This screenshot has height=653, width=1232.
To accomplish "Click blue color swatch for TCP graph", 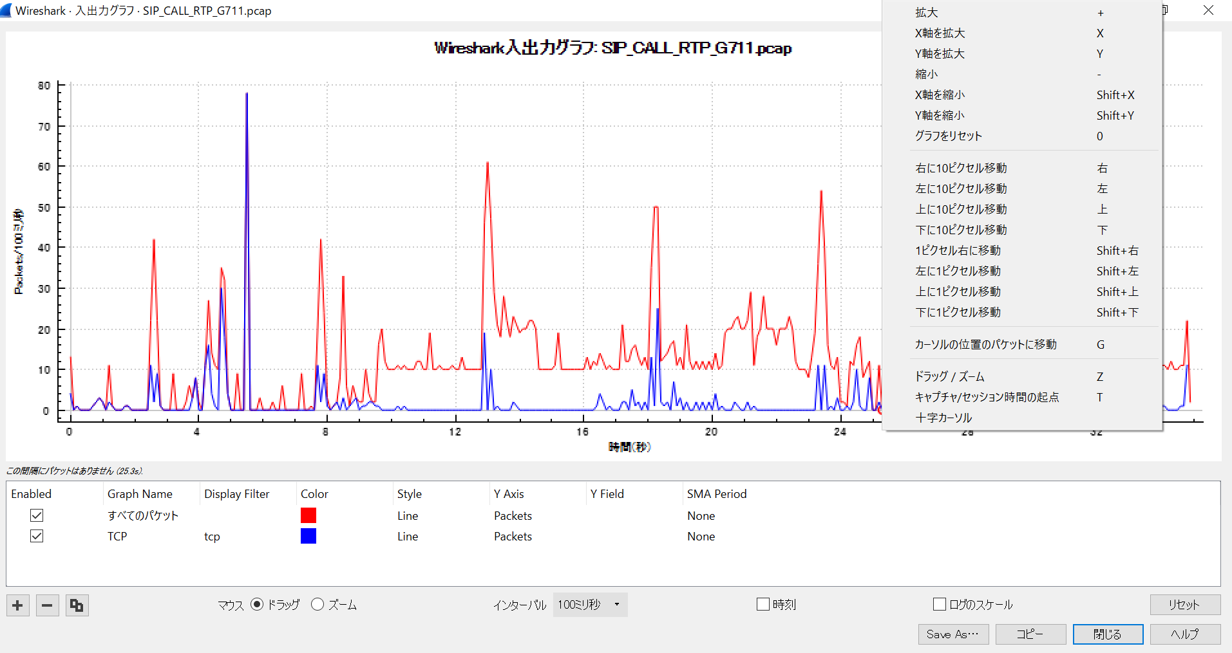I will 308,536.
